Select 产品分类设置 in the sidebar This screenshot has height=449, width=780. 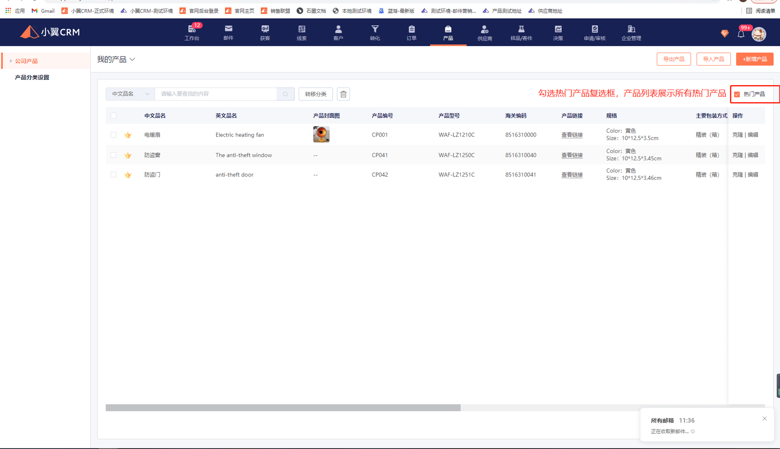32,78
